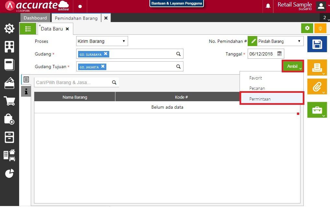
Task: Click the orange lightbulb tips icon
Action: (320, 29)
